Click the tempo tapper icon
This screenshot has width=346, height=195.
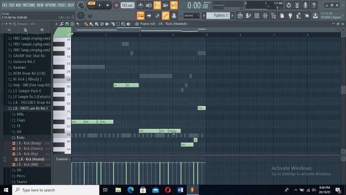click(x=299, y=16)
